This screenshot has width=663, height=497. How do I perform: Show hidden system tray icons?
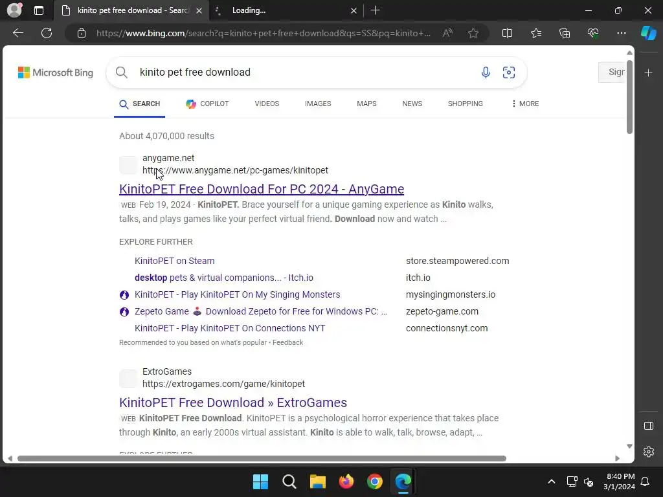click(552, 481)
